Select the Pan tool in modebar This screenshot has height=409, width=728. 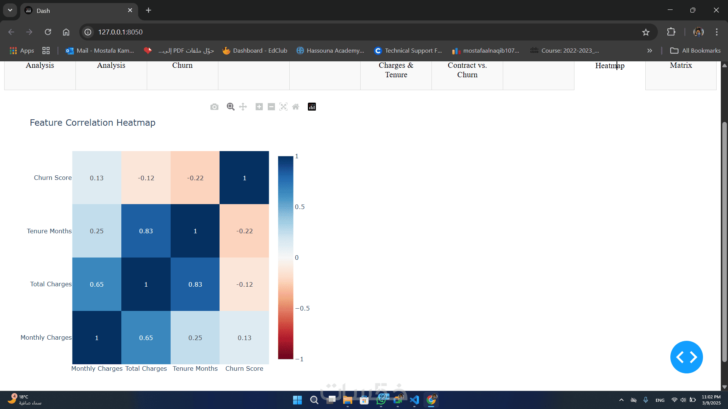pos(243,107)
